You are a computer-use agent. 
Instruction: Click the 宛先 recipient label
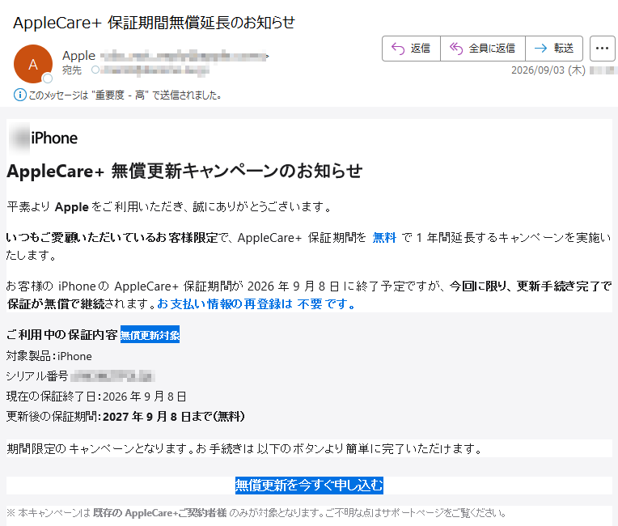(x=72, y=70)
